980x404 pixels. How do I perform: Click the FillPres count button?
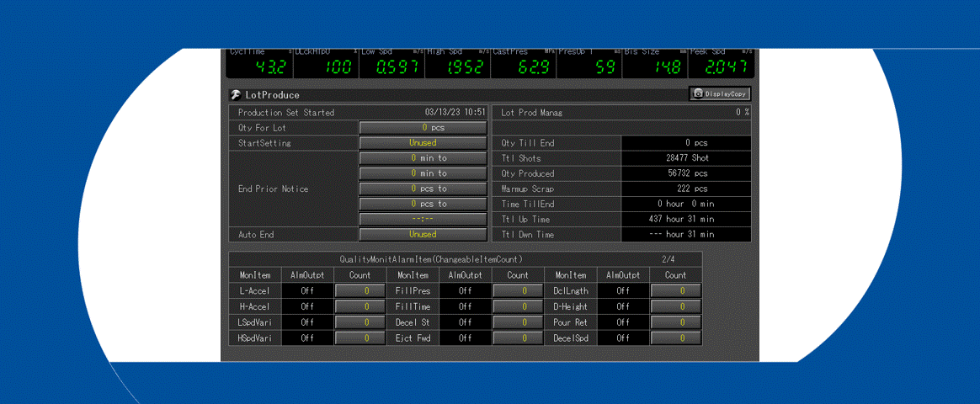pyautogui.click(x=518, y=290)
